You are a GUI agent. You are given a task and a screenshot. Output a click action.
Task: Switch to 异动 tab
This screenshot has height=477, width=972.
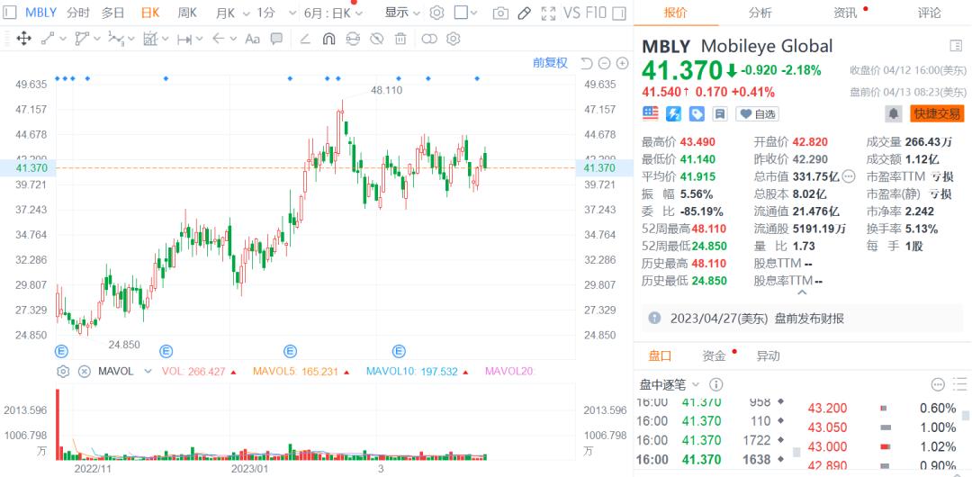tap(768, 356)
